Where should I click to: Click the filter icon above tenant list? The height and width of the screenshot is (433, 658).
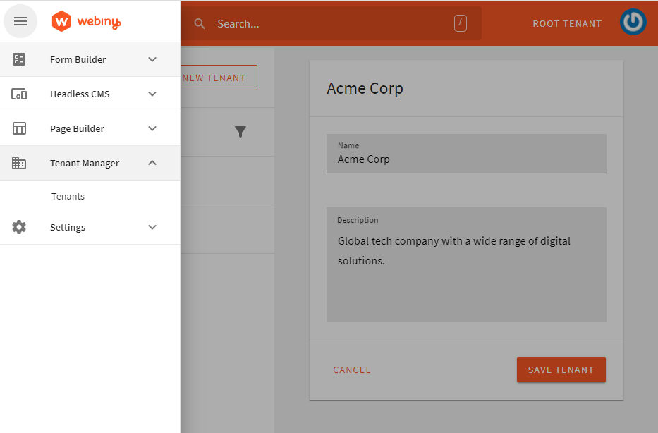[240, 132]
